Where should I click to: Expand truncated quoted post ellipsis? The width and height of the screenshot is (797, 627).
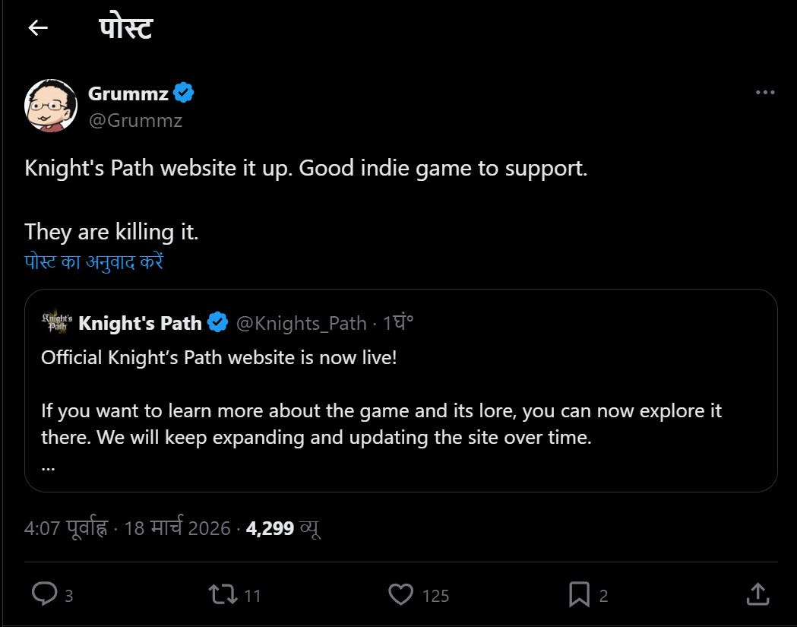coord(48,465)
